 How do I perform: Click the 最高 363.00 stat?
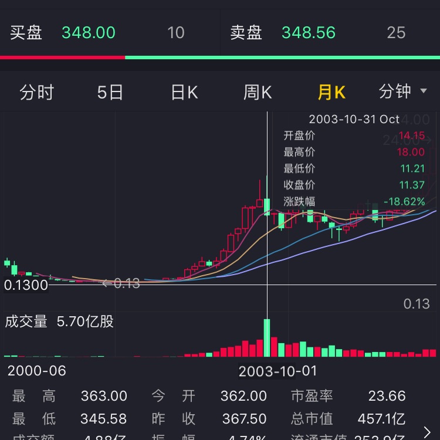104,396
